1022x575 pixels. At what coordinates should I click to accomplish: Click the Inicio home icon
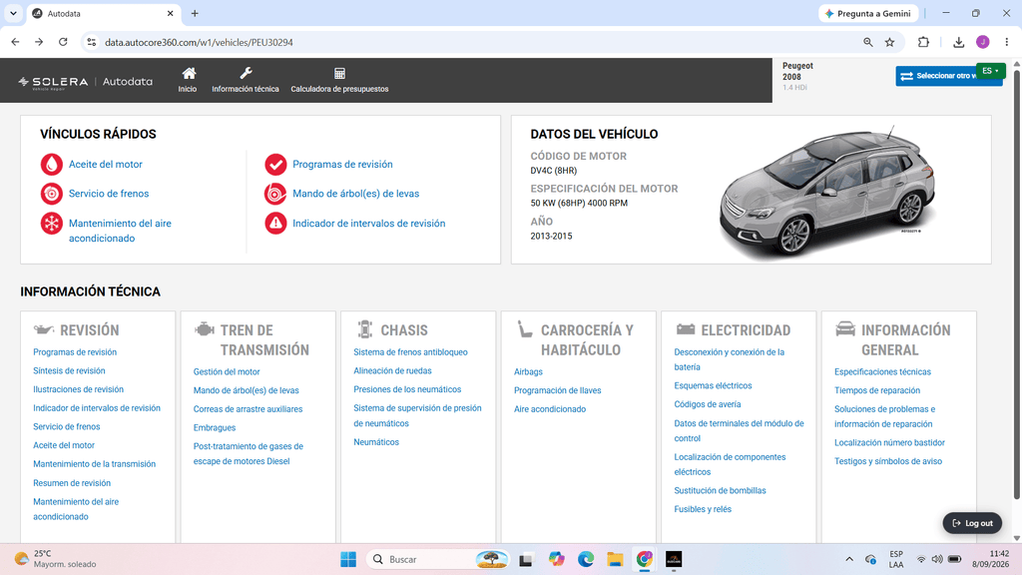point(189,73)
